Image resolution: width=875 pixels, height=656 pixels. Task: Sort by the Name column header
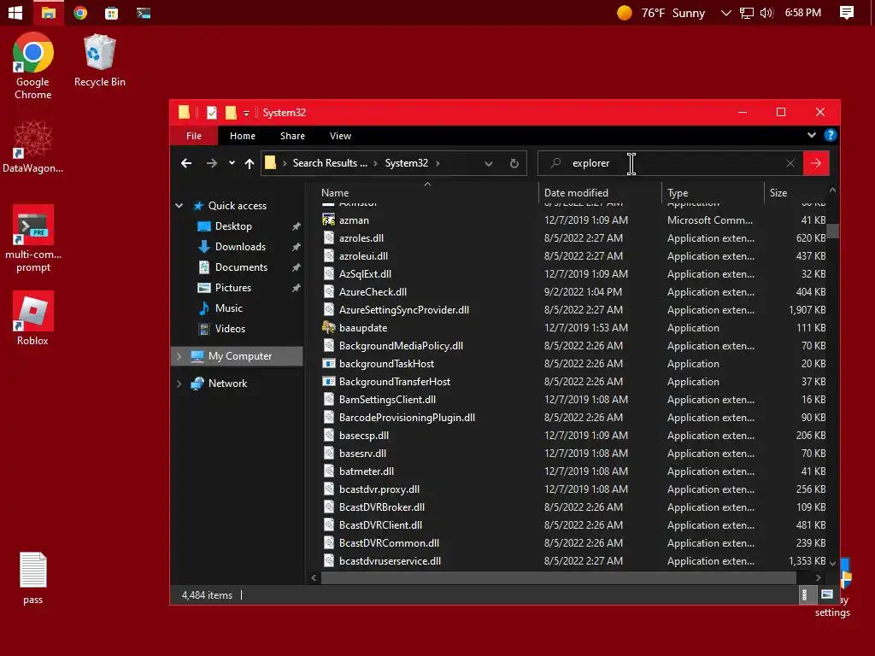(x=427, y=192)
